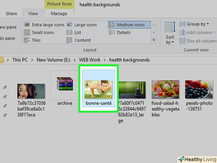
Task: Click health backgrounds breadcrumb
Action: point(129,60)
